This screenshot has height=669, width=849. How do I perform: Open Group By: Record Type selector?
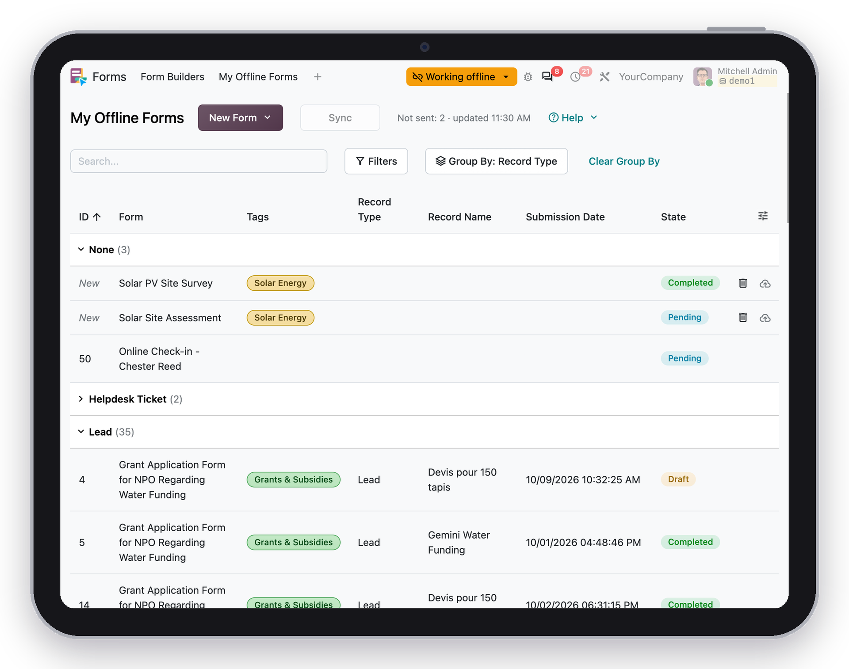[x=496, y=161]
